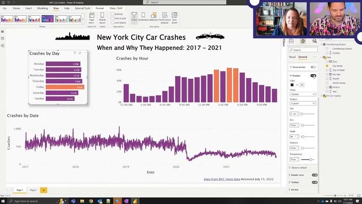Switch to the Visual formatting tab
Image resolution: width=362 pixels, height=204 pixels.
tap(292, 57)
